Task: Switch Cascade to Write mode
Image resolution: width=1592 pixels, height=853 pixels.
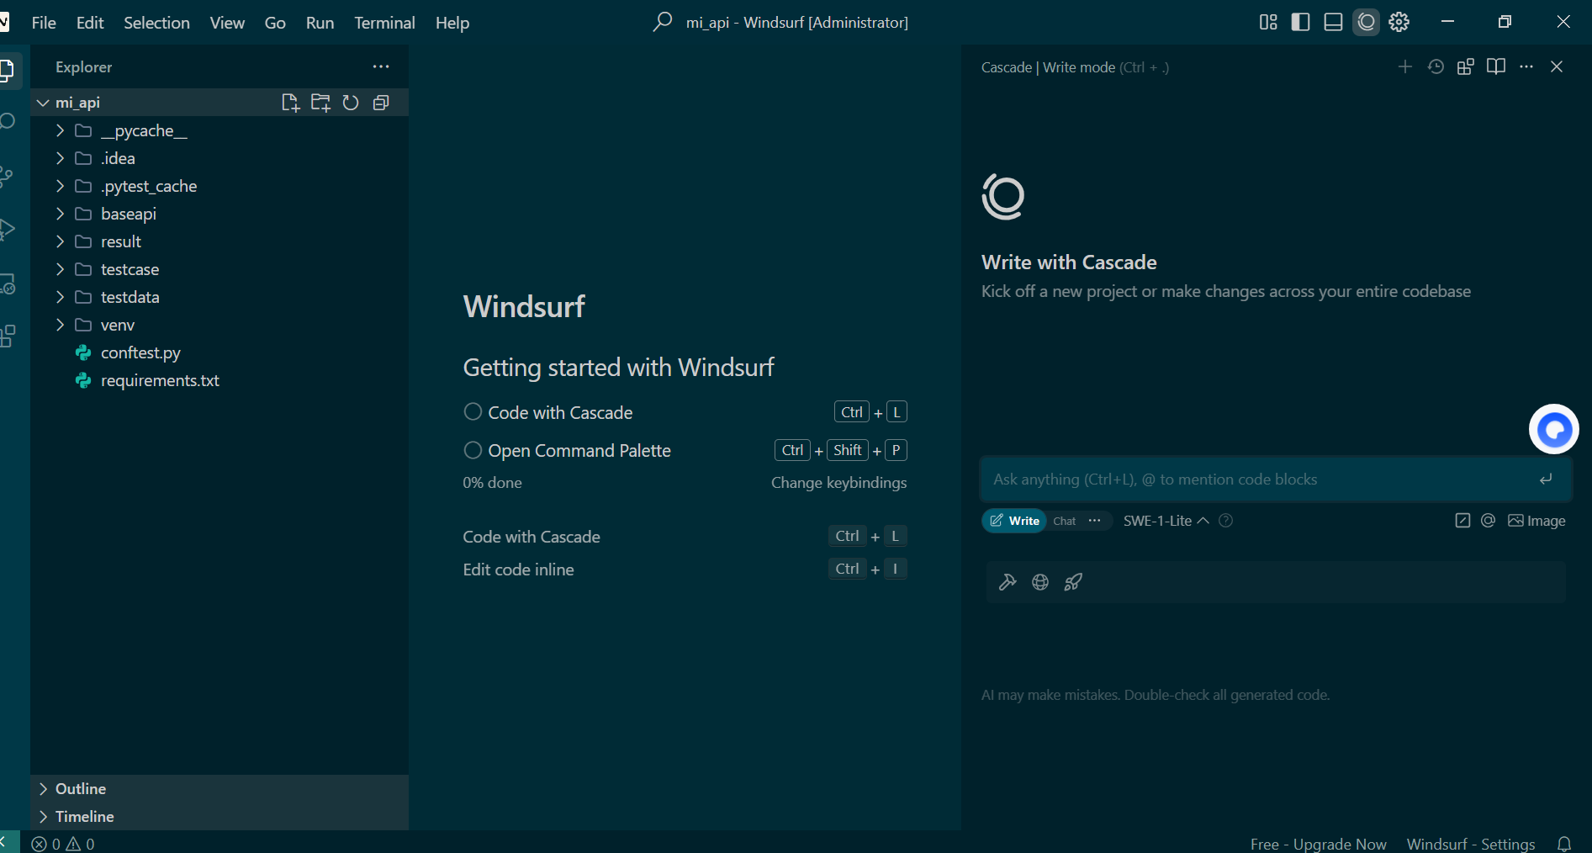Action: [x=1014, y=521]
